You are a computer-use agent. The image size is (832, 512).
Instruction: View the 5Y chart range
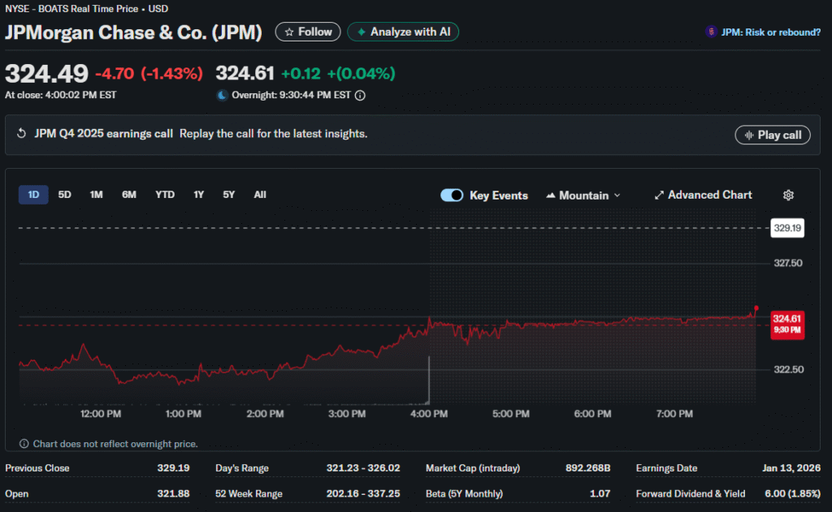(x=229, y=195)
